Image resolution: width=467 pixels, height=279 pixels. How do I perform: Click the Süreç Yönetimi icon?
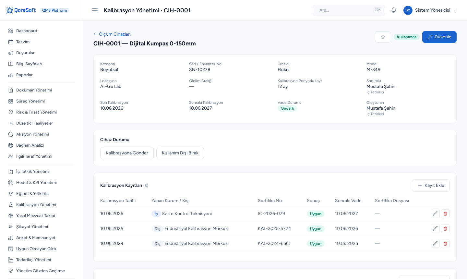[11, 101]
